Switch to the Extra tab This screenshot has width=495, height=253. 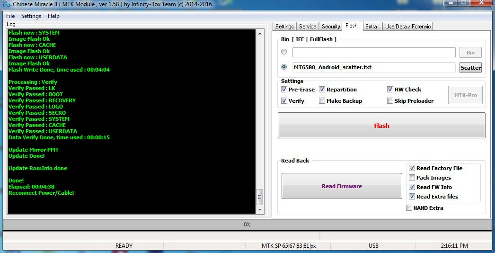coord(371,27)
